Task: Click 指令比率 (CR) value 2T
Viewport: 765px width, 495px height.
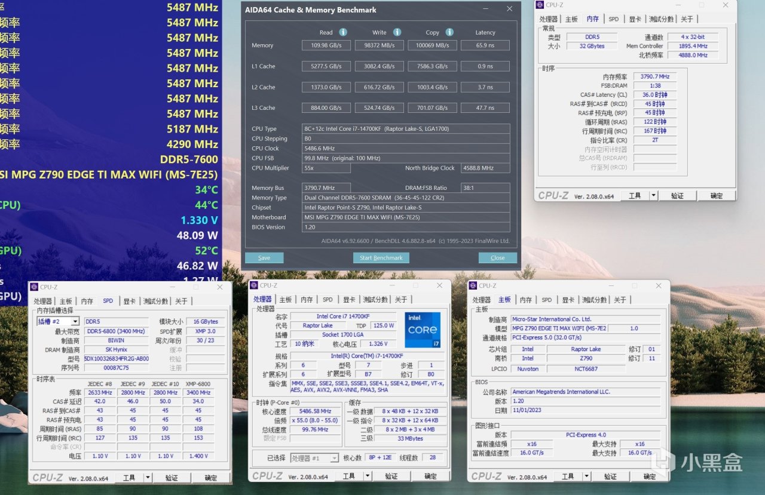Action: pos(656,140)
